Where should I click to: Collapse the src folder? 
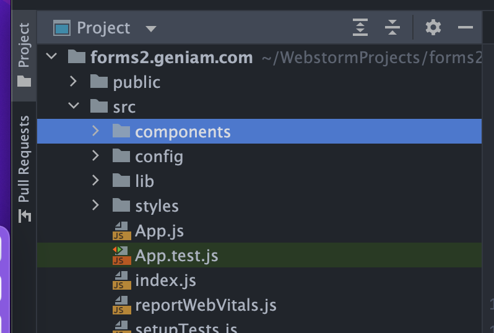pyautogui.click(x=74, y=106)
